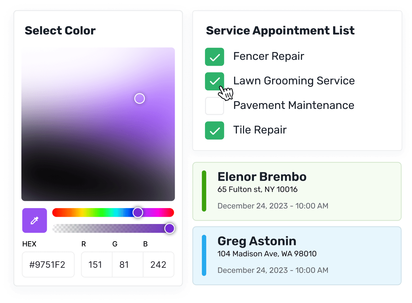
Task: Click the color gradient picker circle
Action: (139, 99)
